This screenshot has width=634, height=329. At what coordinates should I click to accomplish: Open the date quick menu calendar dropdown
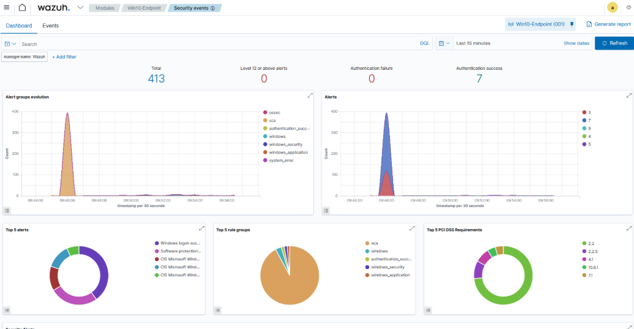point(445,43)
